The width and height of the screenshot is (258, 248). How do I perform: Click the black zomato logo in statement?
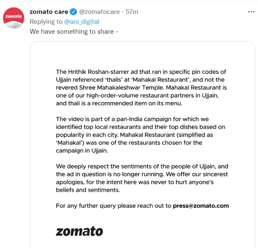pyautogui.click(x=79, y=230)
